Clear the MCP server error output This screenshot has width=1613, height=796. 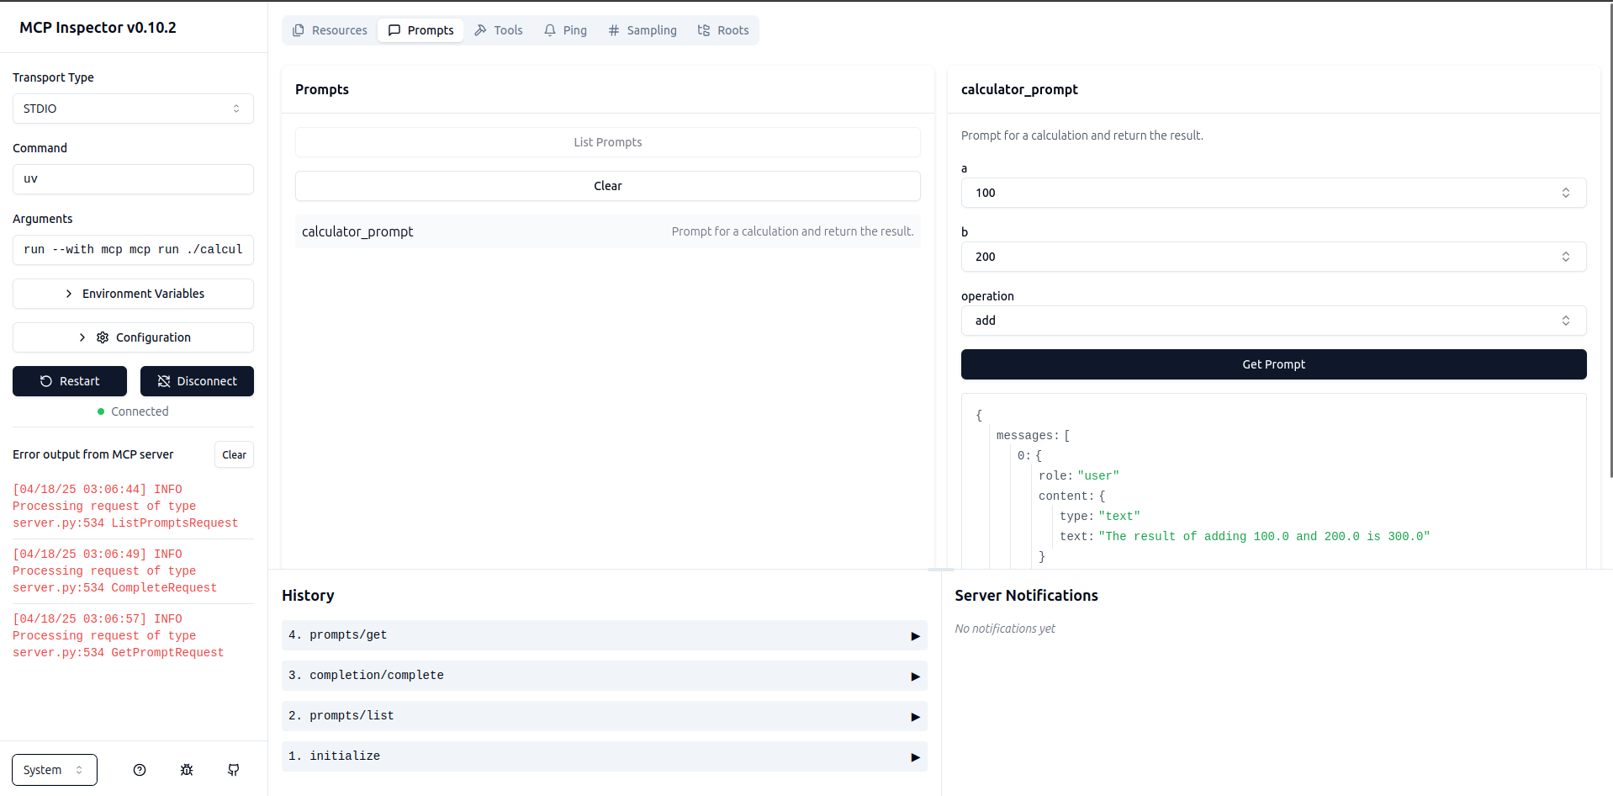tap(234, 454)
